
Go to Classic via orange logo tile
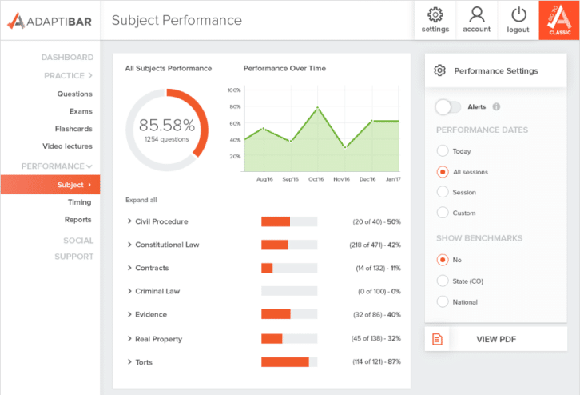coord(559,20)
